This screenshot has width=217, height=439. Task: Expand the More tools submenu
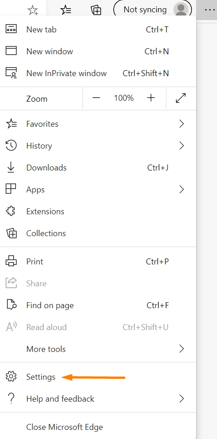pyautogui.click(x=98, y=349)
